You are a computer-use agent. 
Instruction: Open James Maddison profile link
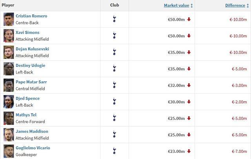coord(32,131)
